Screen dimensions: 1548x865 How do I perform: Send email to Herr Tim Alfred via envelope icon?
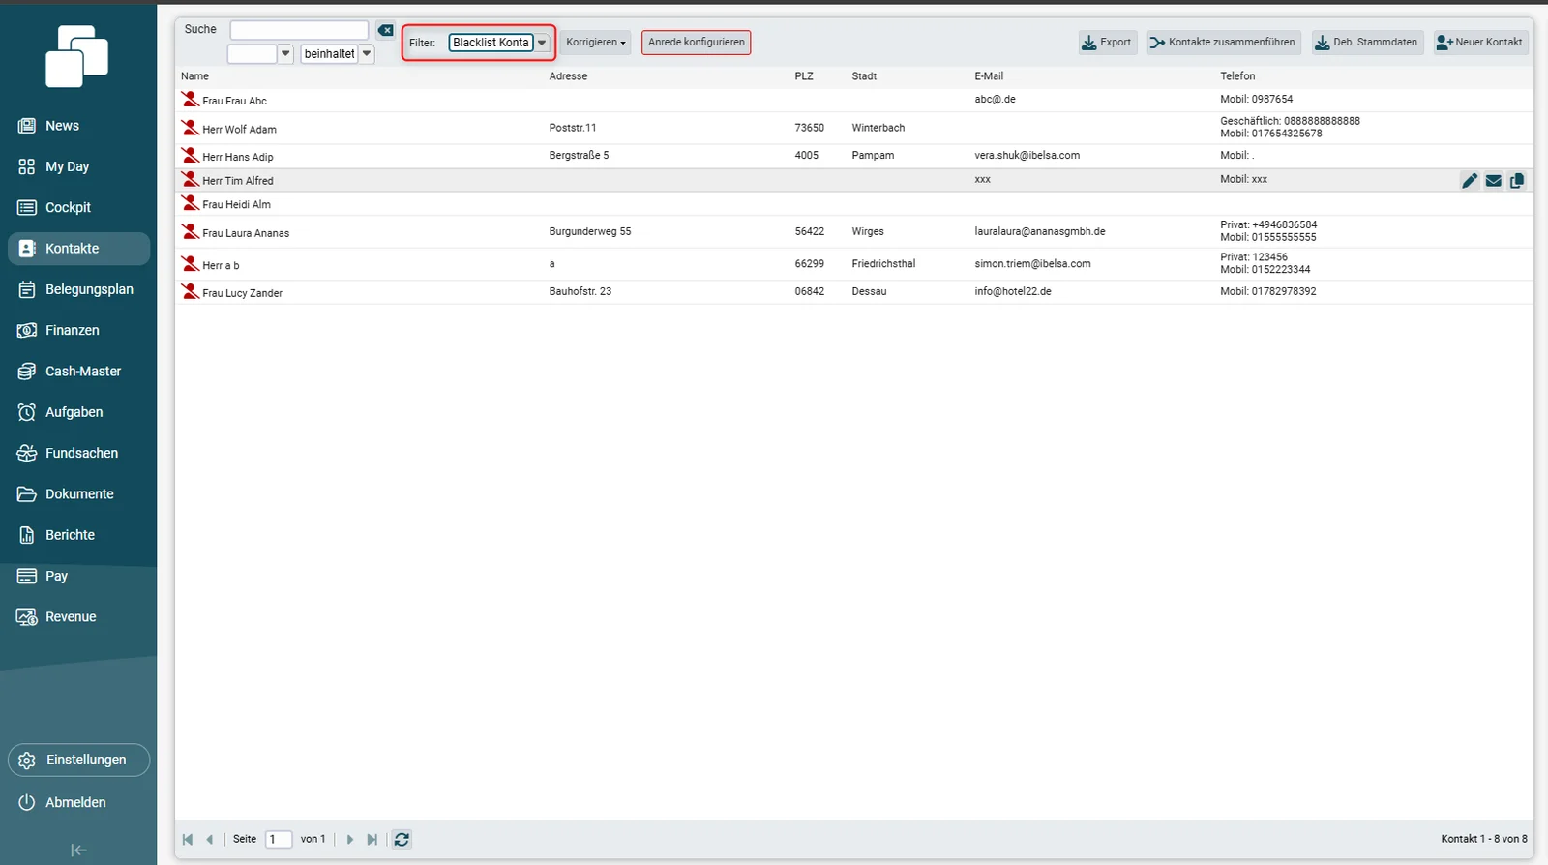click(x=1494, y=181)
